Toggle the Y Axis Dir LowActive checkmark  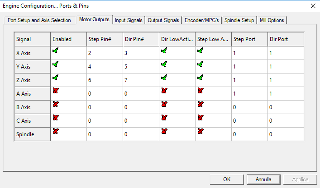coord(164,64)
